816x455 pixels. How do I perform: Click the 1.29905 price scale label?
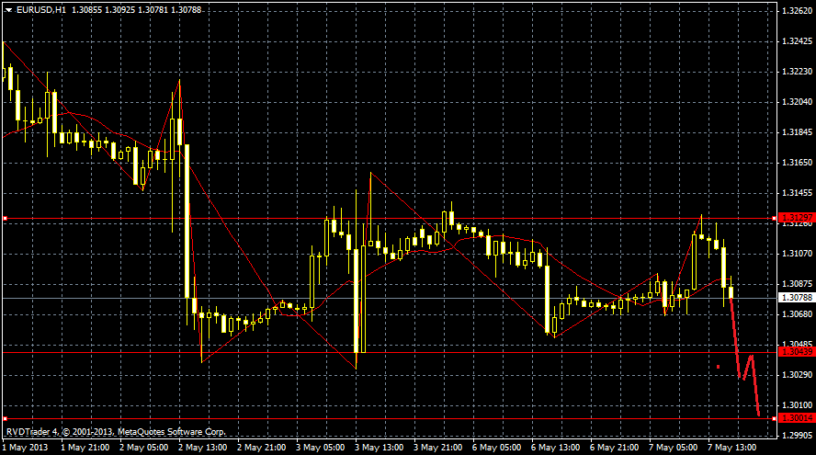coord(796,435)
